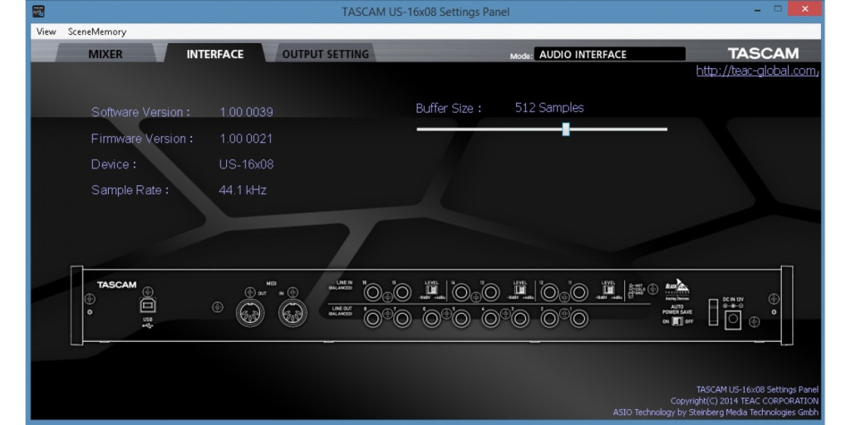Click LINE IN jack 13
Screen dimensions: 851x425
490,293
